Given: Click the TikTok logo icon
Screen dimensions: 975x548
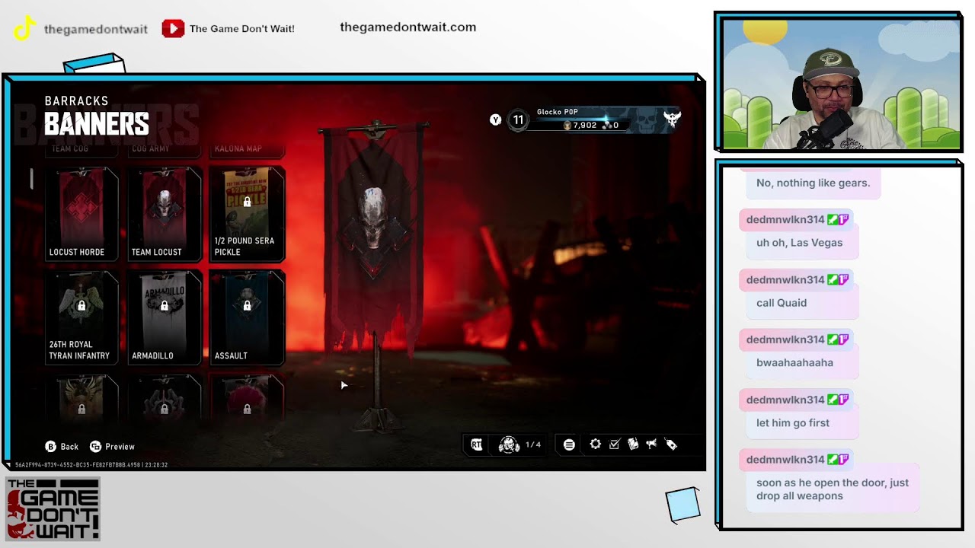Looking at the screenshot, I should click(24, 29).
